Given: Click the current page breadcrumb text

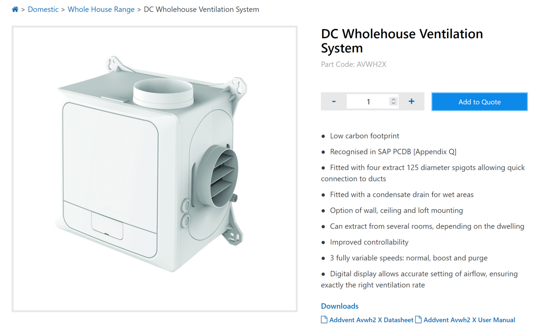Looking at the screenshot, I should pyautogui.click(x=201, y=9).
